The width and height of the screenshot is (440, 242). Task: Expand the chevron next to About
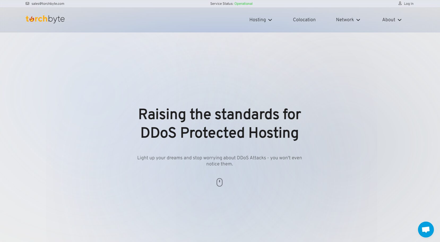400,20
